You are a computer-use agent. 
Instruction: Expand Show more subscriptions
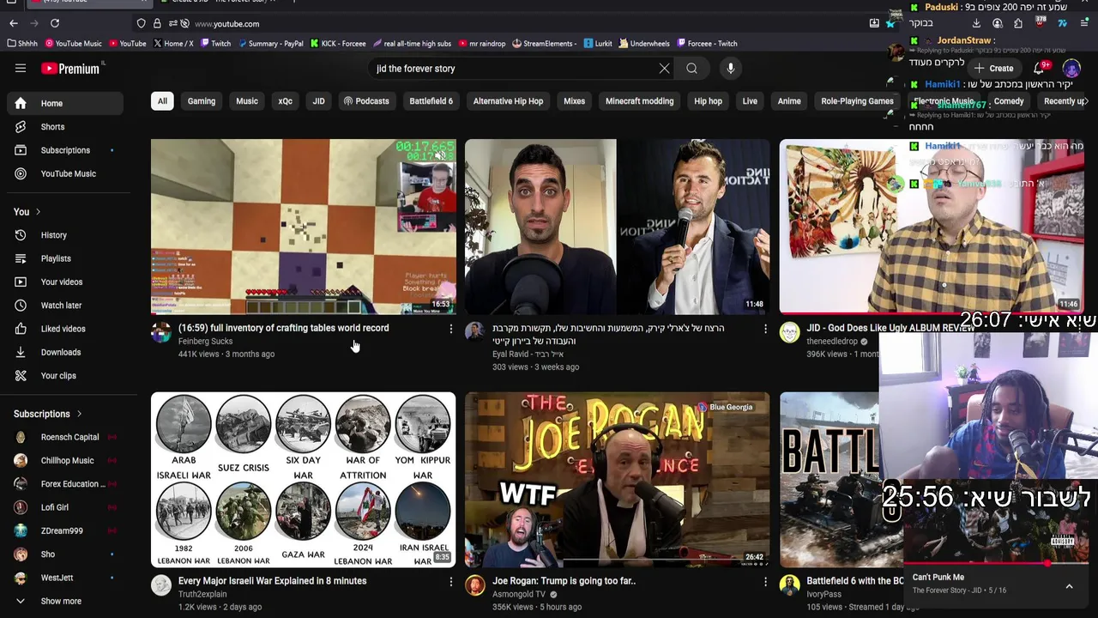(x=65, y=601)
